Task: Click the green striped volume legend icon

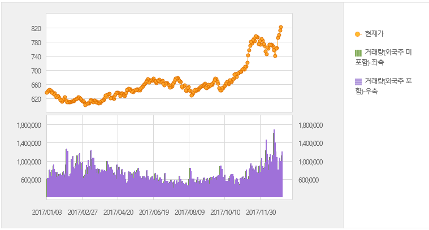Action: [x=357, y=53]
